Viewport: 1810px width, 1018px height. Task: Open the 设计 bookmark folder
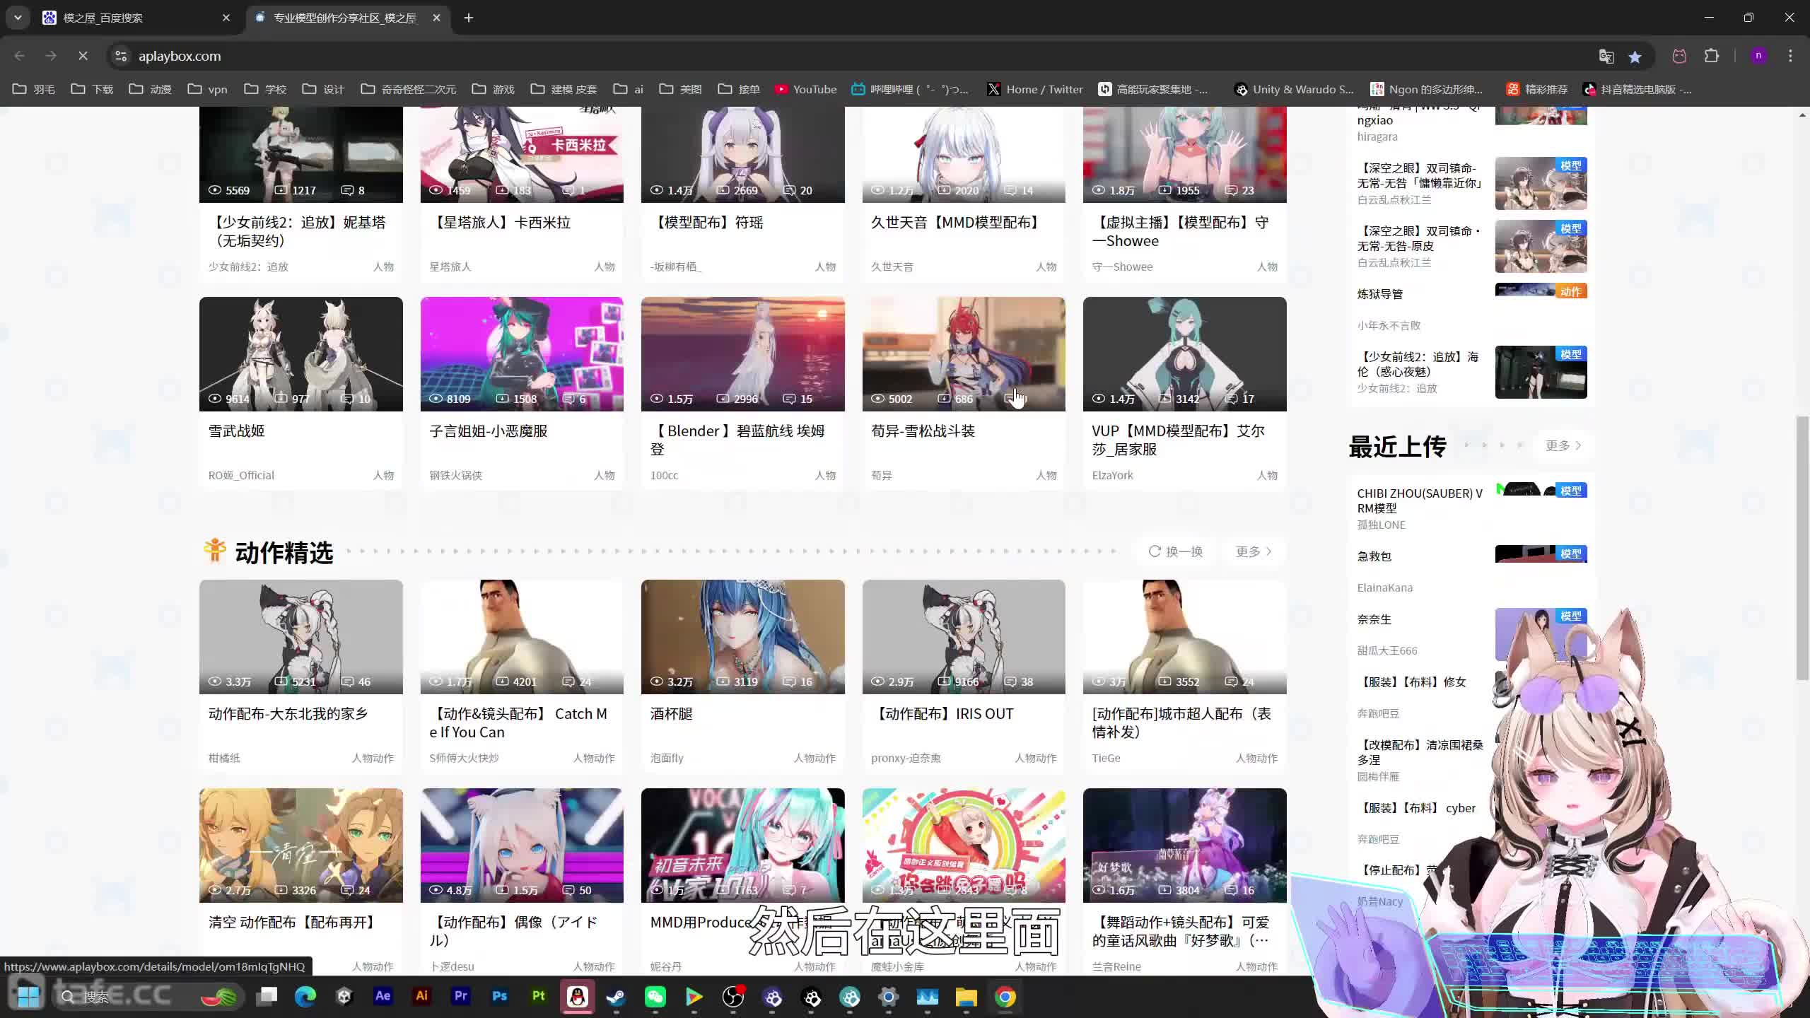click(x=323, y=89)
